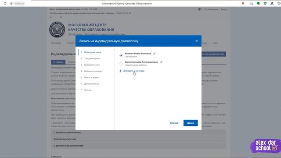Go to step 6 Дополнительно
The height and width of the screenshot is (158, 281).
pyautogui.click(x=92, y=84)
